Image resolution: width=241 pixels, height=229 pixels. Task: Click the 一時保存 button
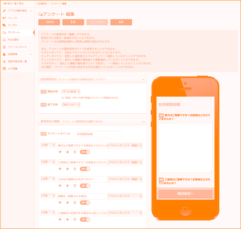[x=49, y=22]
